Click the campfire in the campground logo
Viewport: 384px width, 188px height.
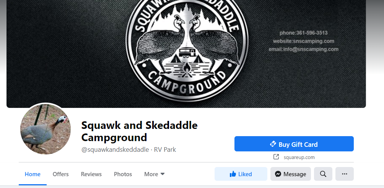(x=187, y=71)
